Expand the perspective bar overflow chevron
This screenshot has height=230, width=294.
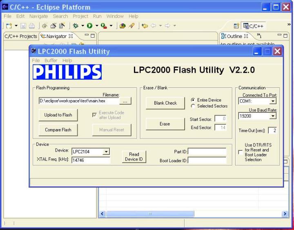[x=289, y=25]
